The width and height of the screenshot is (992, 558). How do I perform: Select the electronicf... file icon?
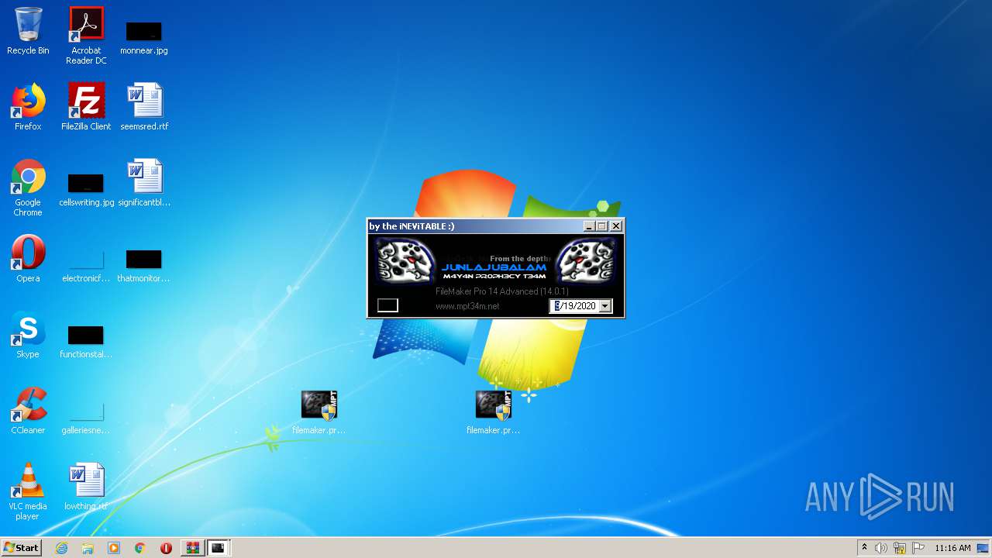point(86,264)
